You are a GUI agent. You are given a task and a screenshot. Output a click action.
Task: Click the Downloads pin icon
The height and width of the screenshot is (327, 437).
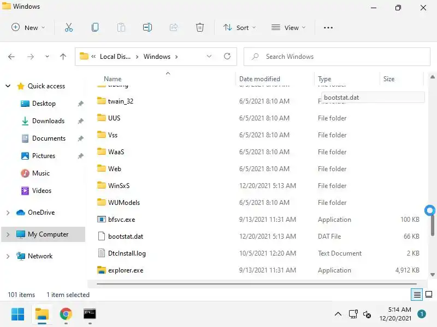click(80, 121)
